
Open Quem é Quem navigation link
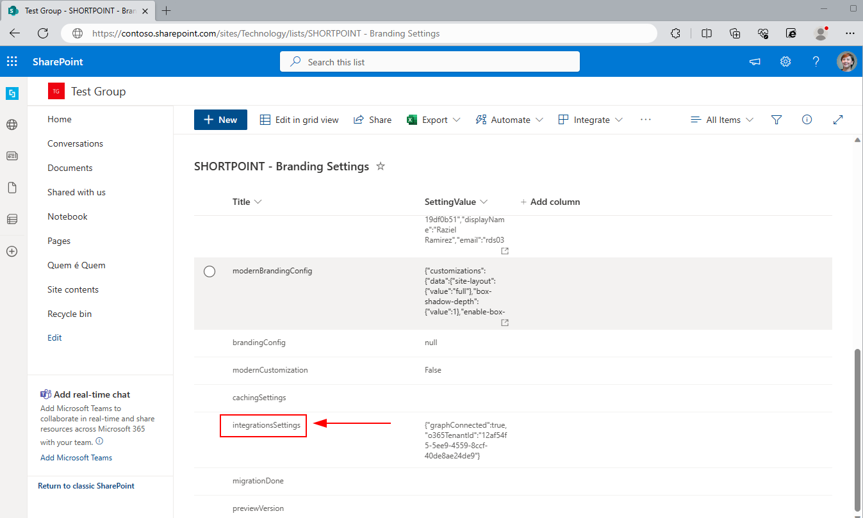tap(76, 265)
